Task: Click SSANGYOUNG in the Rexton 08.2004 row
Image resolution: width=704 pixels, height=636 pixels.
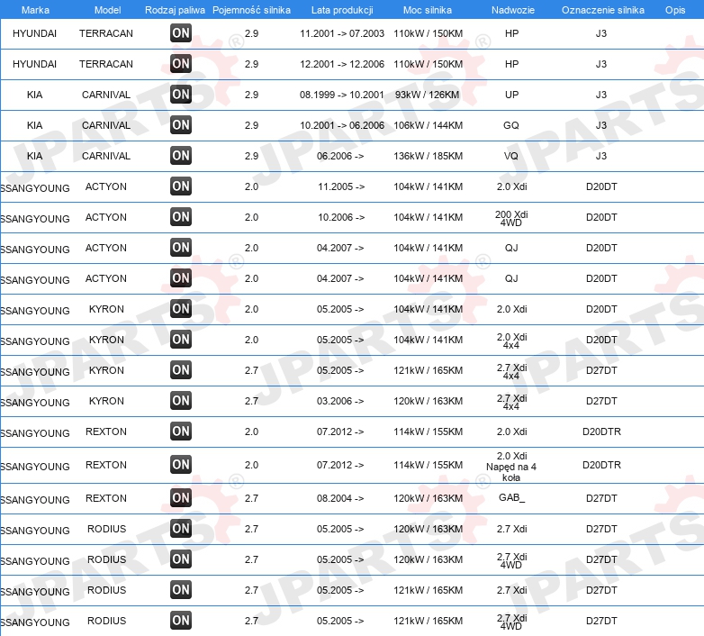Action: tap(35, 499)
